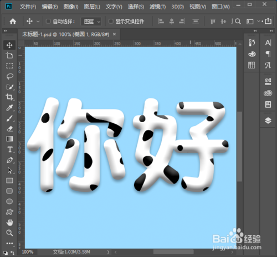Open the 滤镜(T) menu

pyautogui.click(x=157, y=7)
